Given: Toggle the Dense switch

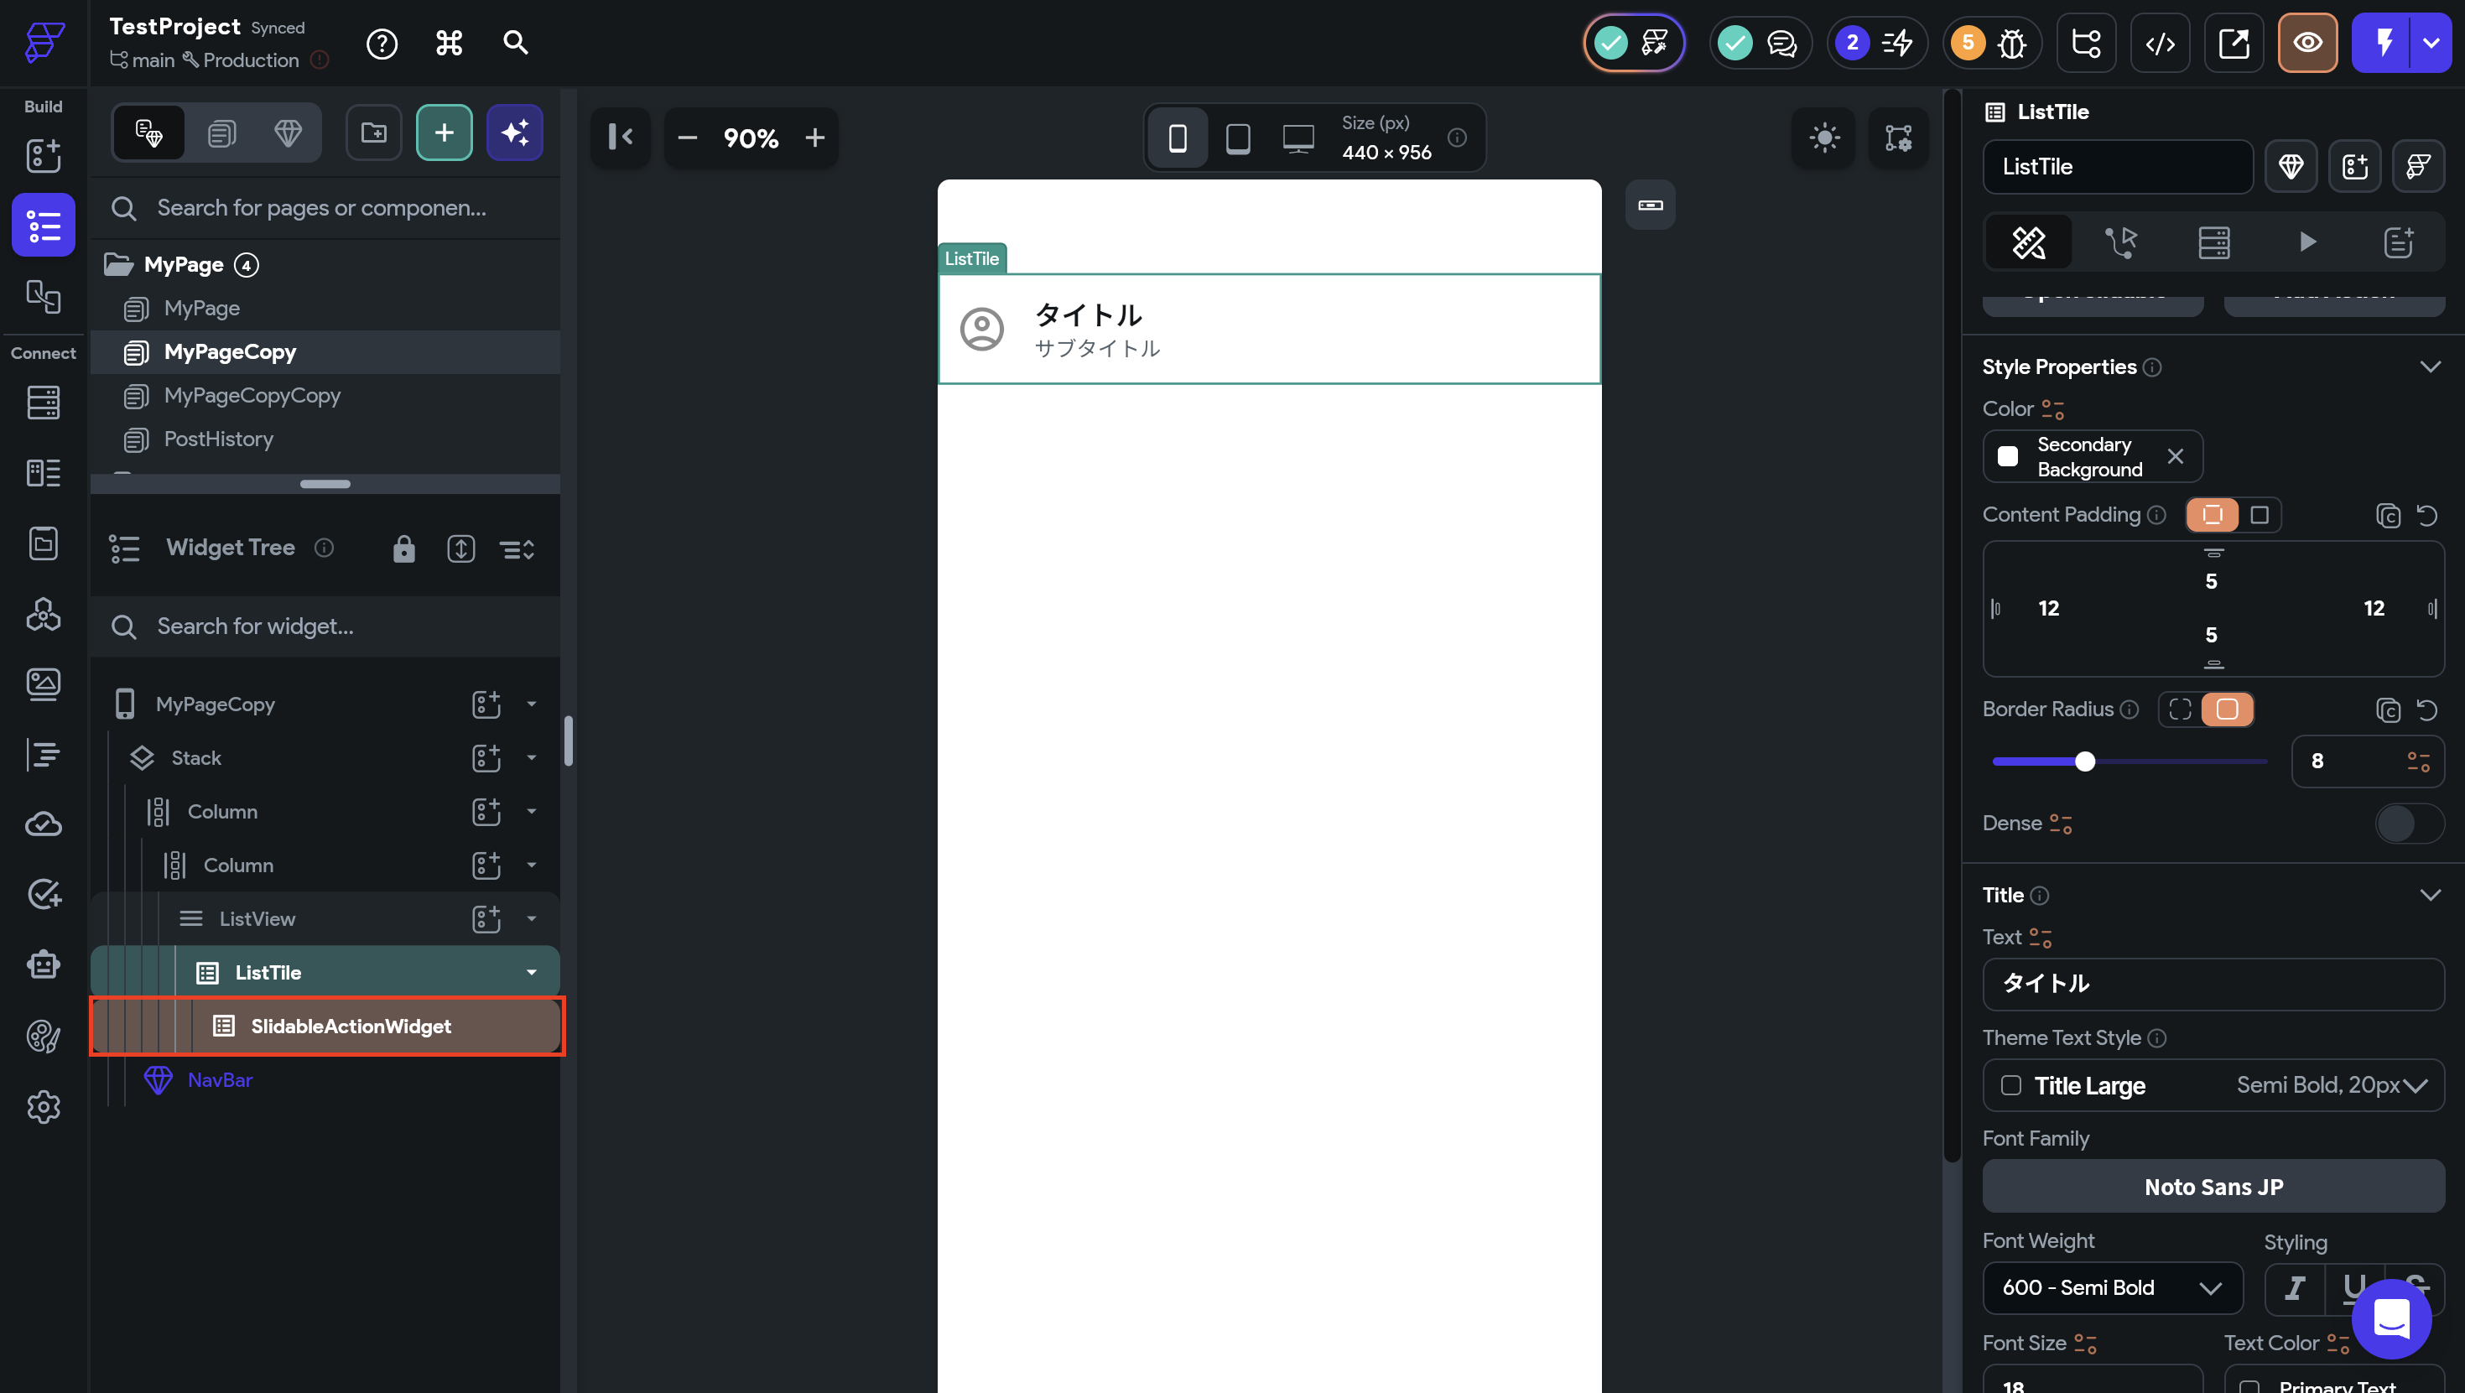Looking at the screenshot, I should pyautogui.click(x=2408, y=824).
